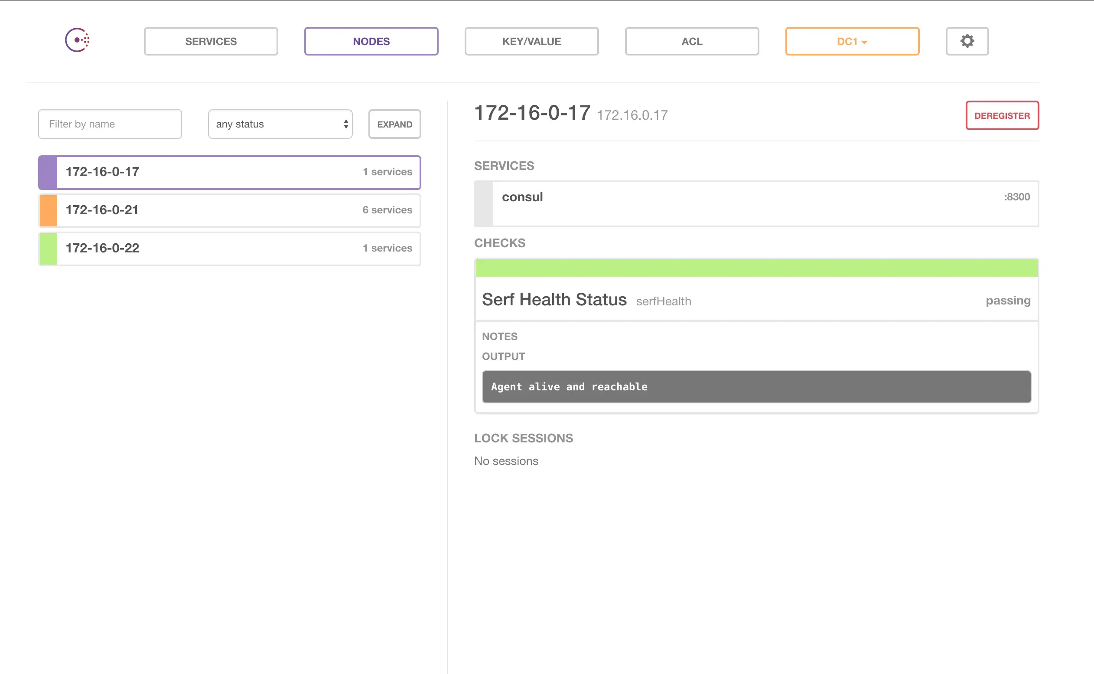Screen dimensions: 1094x674
Task: Click the Filter by name input field
Action: click(110, 124)
